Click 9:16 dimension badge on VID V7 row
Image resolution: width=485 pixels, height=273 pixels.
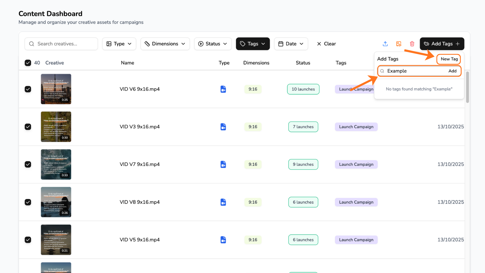(x=253, y=164)
